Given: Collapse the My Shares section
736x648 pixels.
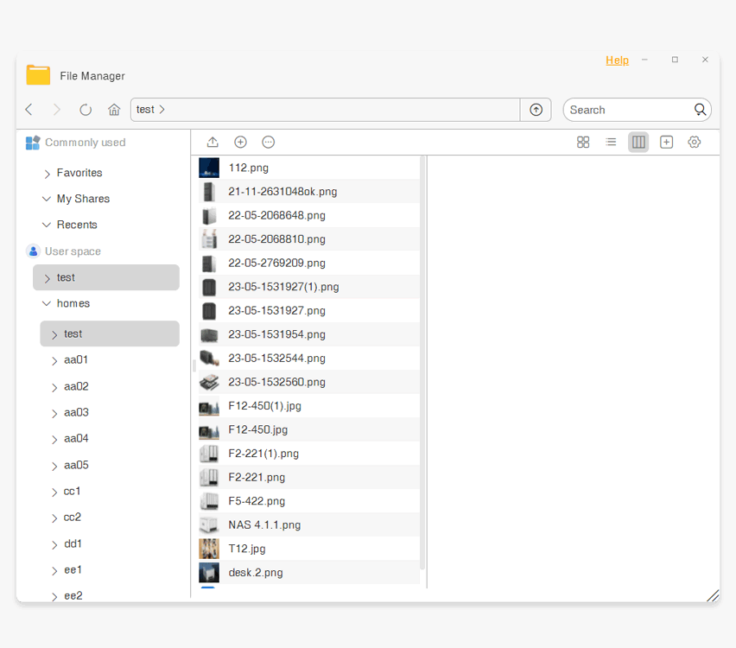Looking at the screenshot, I should (47, 199).
